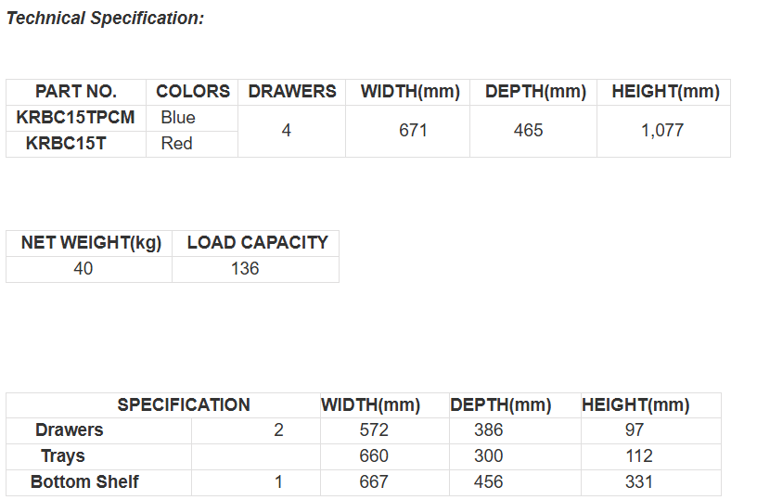The width and height of the screenshot is (757, 500).
Task: Click part number KRBC15TPCM
Action: pyautogui.click(x=76, y=118)
